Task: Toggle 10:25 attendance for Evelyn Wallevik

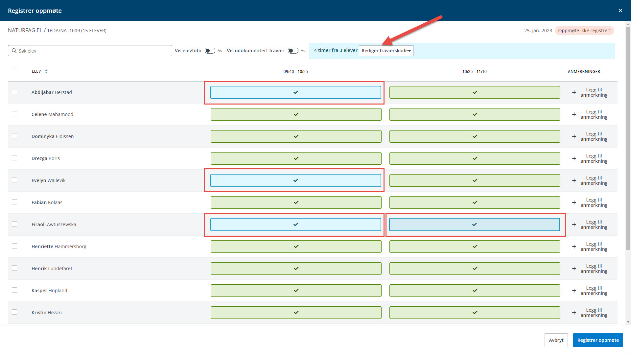Action: (475, 180)
